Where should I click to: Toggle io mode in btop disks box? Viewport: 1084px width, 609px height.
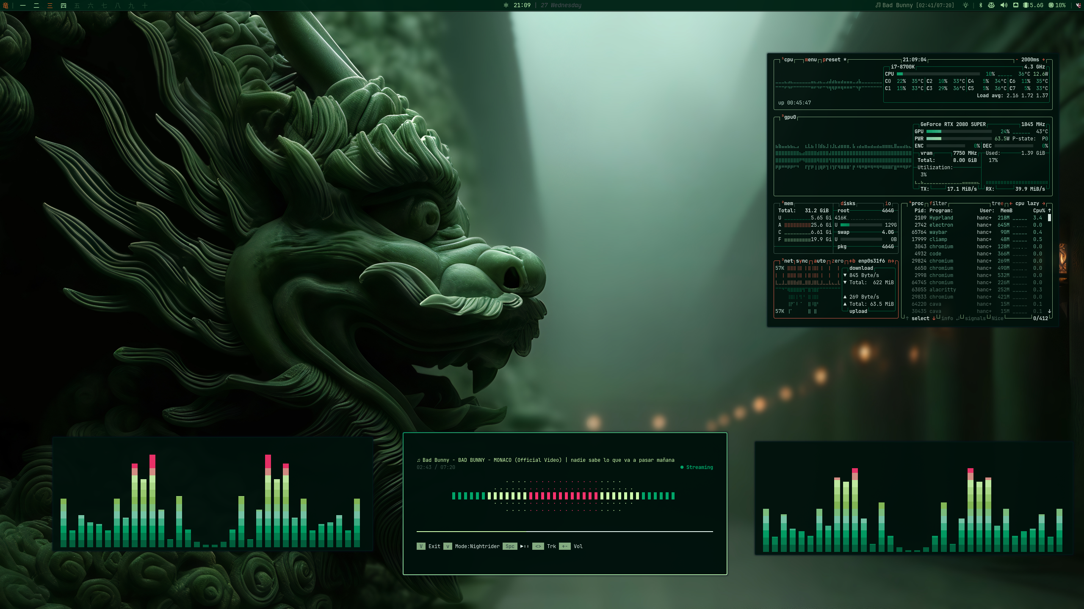[x=888, y=203]
